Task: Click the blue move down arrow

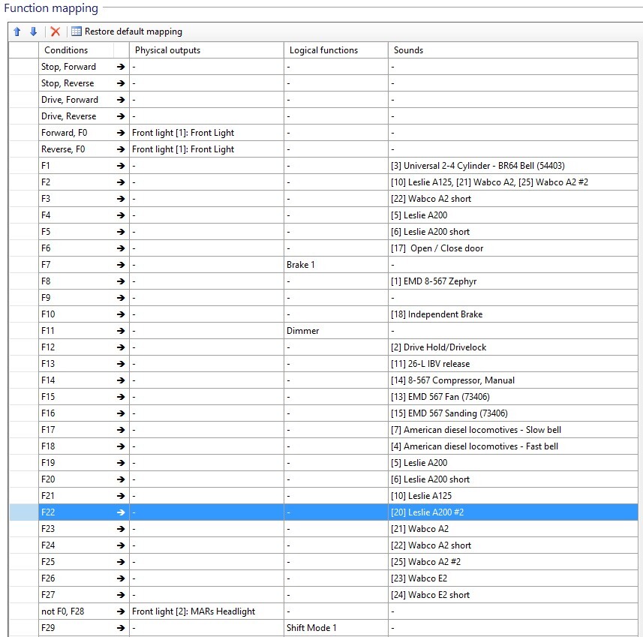Action: (33, 32)
